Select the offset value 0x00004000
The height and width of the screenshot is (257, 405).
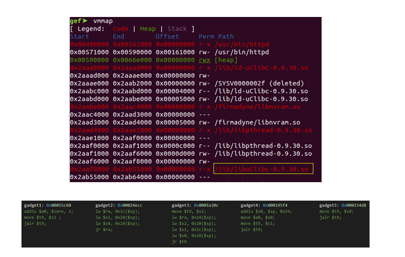tap(175, 91)
